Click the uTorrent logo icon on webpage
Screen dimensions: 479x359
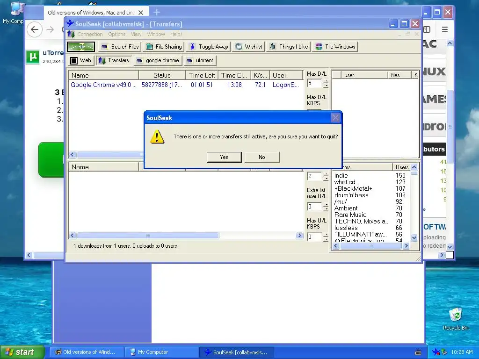point(33,57)
